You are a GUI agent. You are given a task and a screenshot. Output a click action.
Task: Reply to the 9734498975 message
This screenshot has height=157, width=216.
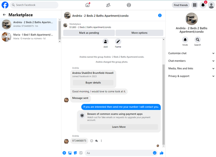[96, 141]
